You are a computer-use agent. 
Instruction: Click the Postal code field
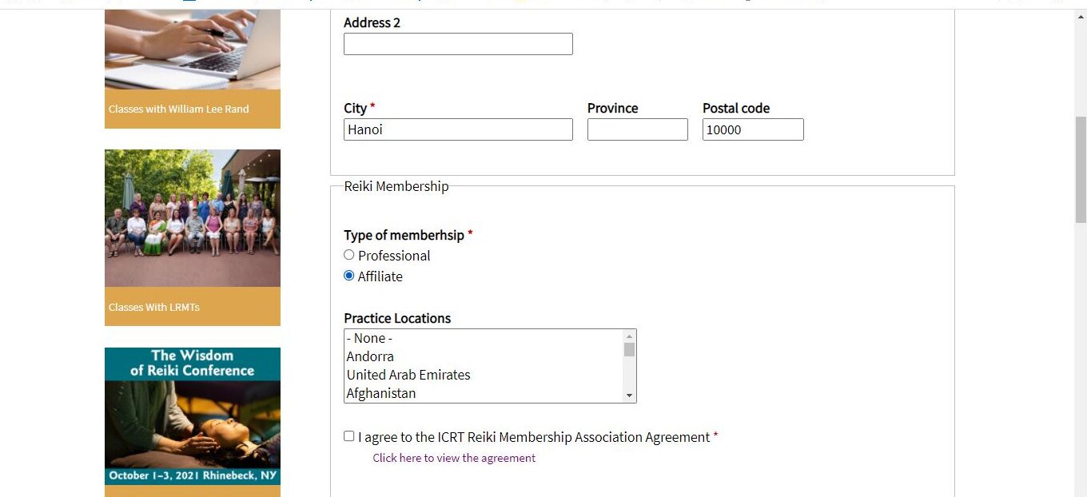pyautogui.click(x=753, y=129)
